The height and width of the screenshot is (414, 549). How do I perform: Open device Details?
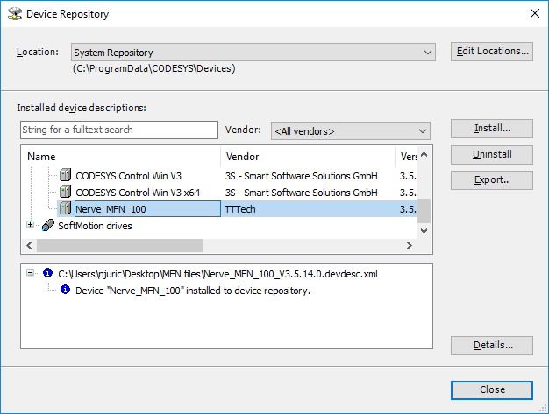[x=491, y=346]
